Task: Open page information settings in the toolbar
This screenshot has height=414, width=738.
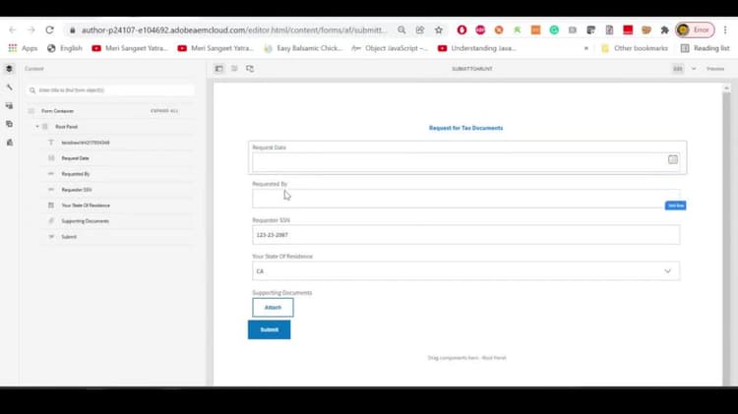Action: 234,69
